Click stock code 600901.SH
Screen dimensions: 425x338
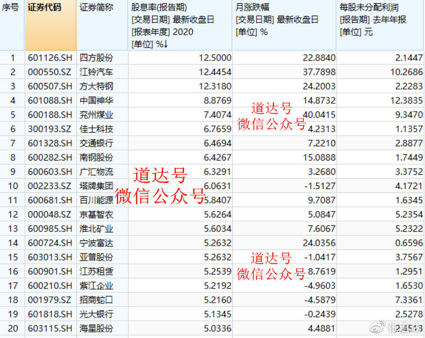tap(50, 271)
